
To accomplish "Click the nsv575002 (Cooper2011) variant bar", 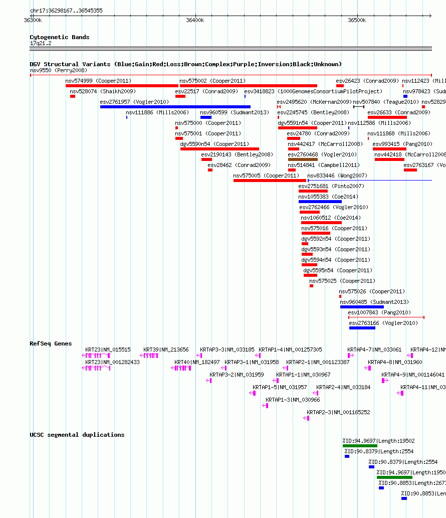I will coord(248,86).
